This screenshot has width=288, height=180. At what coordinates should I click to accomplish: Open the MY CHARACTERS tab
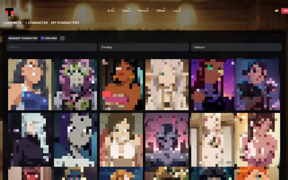click(x=65, y=22)
